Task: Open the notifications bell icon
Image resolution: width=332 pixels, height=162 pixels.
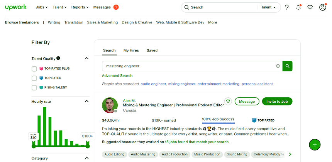Action: (298, 7)
